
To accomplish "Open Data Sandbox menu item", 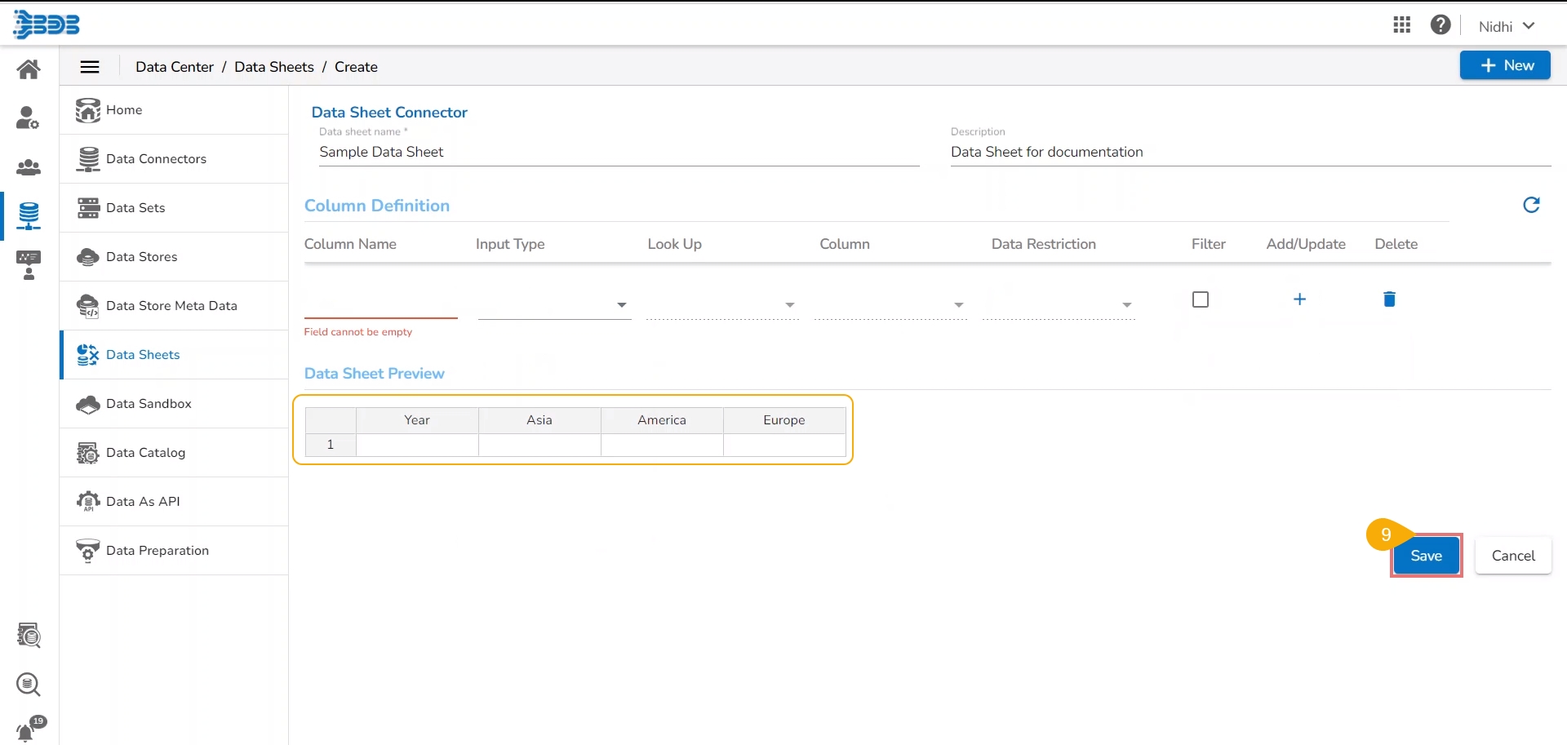I will (149, 404).
